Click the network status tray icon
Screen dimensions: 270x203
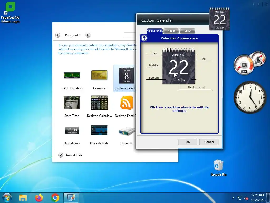click(239, 198)
